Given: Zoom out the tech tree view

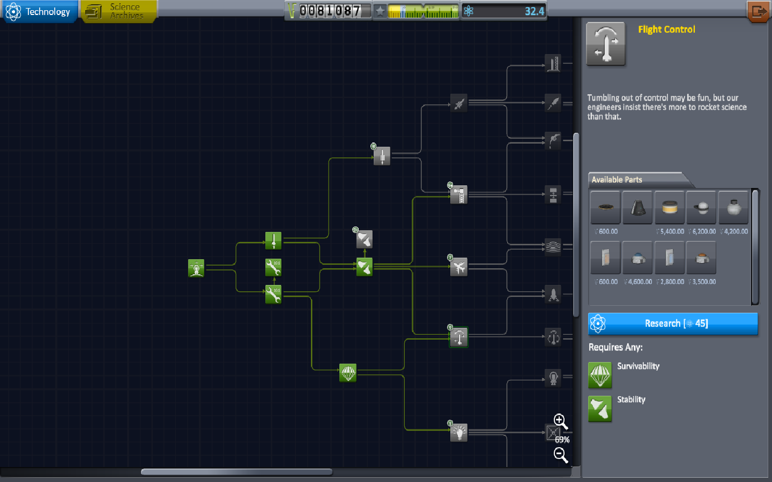Looking at the screenshot, I should [560, 455].
